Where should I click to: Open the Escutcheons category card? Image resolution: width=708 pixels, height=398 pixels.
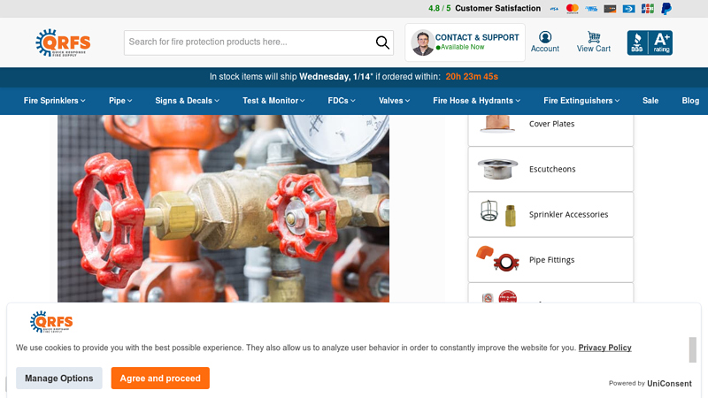(550, 169)
